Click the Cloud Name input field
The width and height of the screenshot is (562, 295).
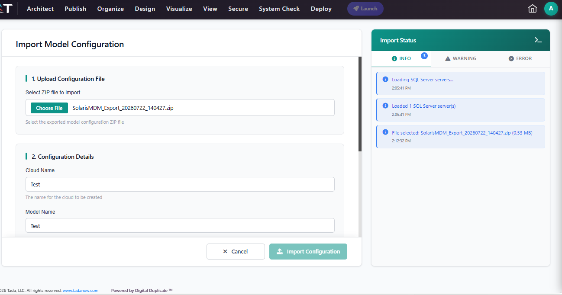click(x=180, y=184)
